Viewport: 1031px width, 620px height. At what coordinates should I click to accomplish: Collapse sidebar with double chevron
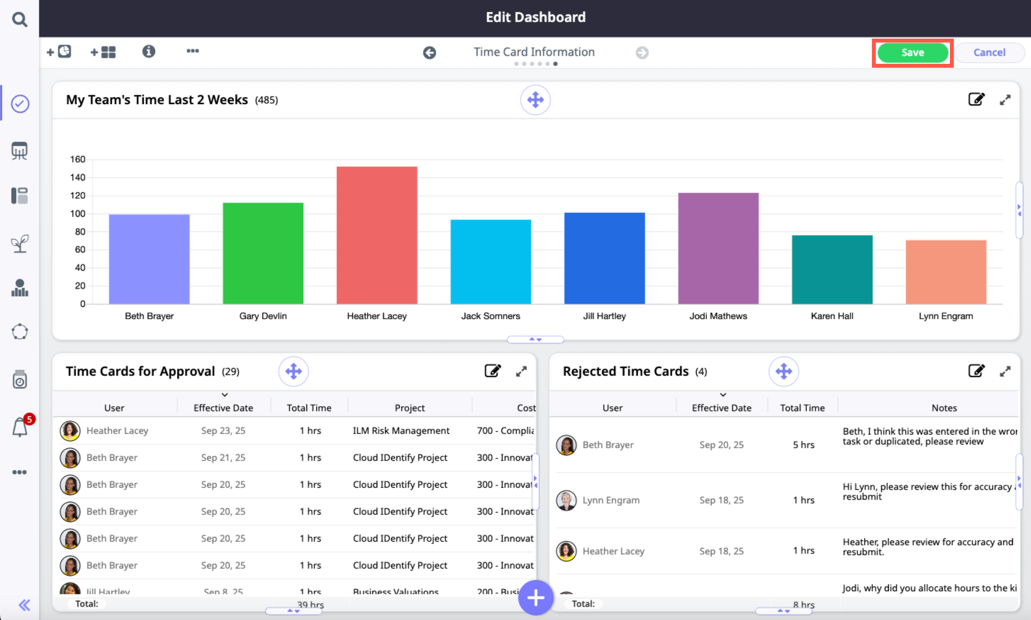[x=24, y=605]
